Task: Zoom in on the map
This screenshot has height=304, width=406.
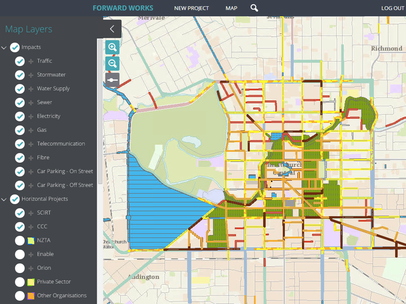Action: [112, 47]
